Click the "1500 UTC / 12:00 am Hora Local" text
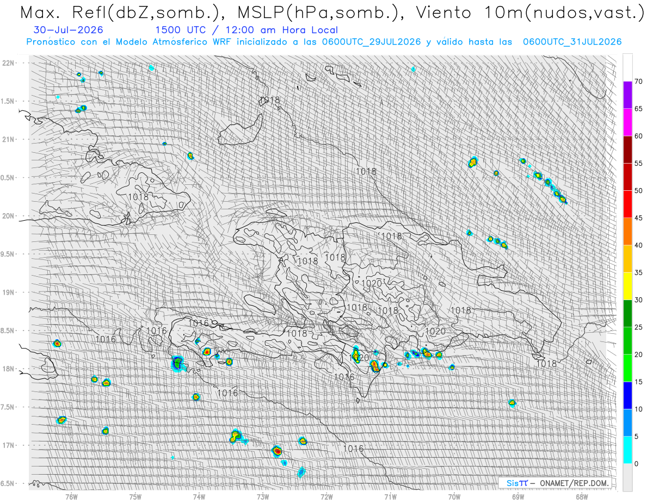 [x=246, y=30]
